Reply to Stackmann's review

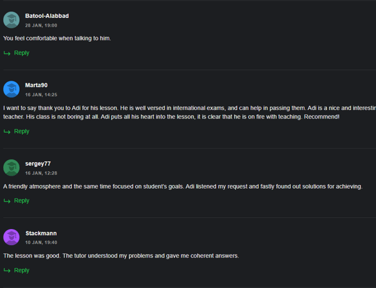click(22, 270)
